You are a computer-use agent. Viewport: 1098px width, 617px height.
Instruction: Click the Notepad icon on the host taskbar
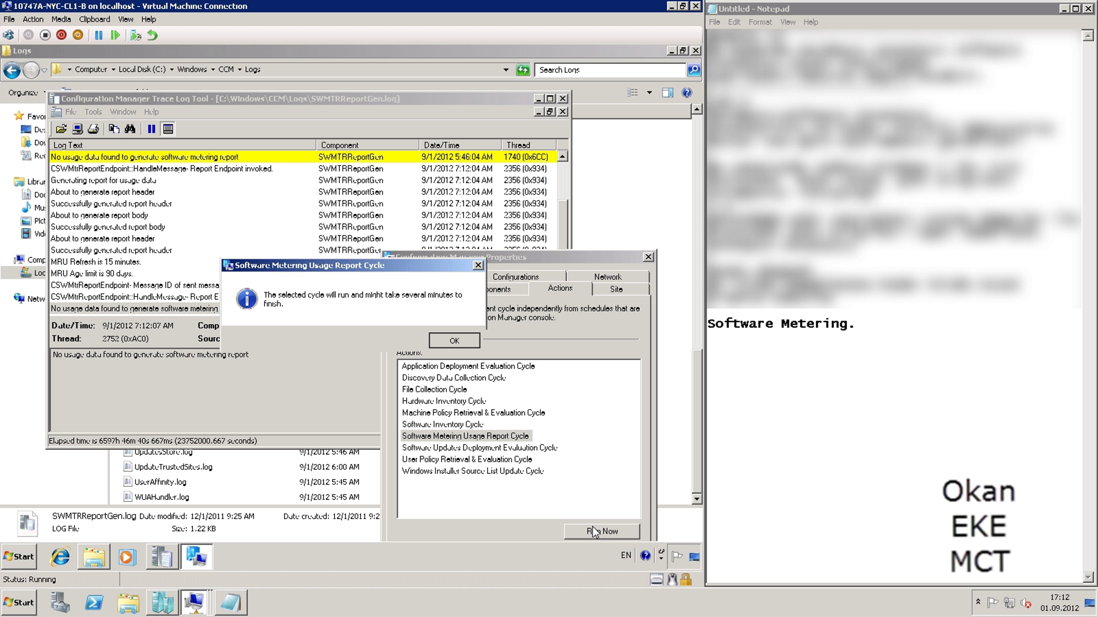(x=231, y=603)
